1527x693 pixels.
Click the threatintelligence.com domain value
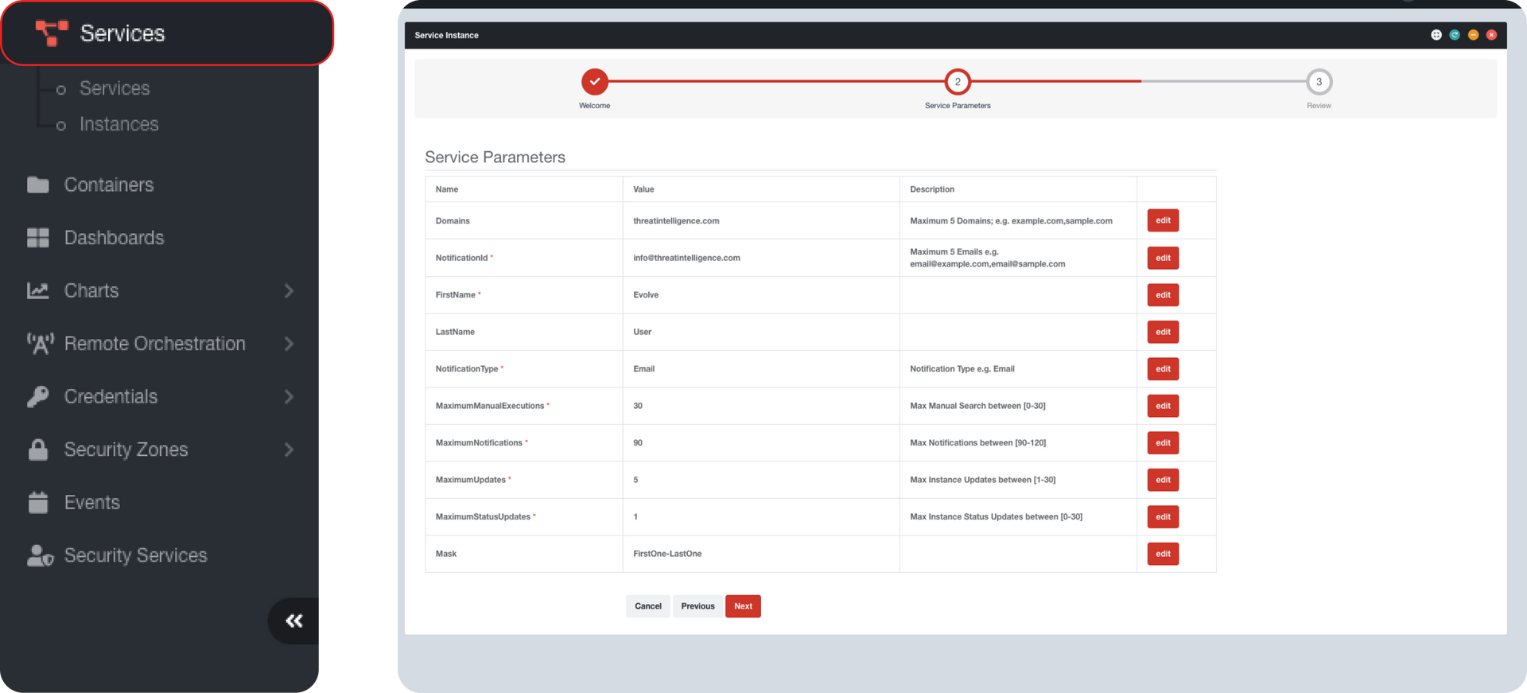pos(676,221)
